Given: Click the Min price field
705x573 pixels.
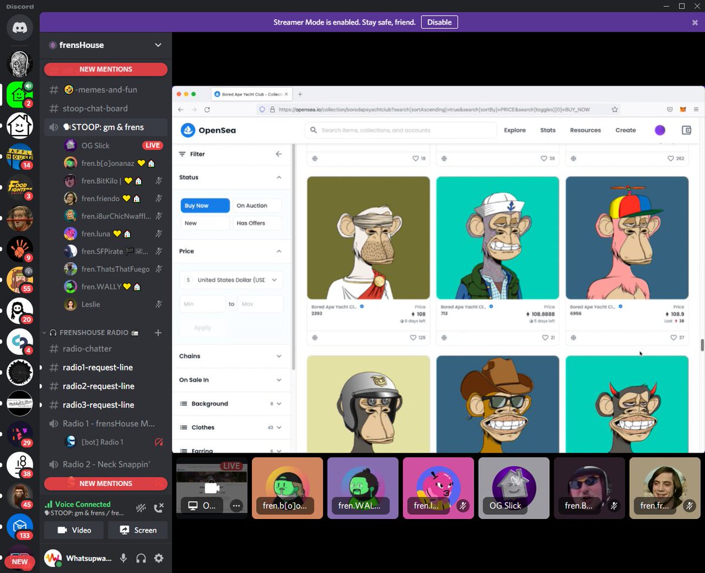Looking at the screenshot, I should click(x=203, y=304).
